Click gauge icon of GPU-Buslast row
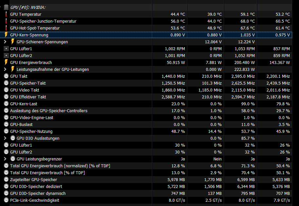299x206 pixels. click(x=6, y=124)
